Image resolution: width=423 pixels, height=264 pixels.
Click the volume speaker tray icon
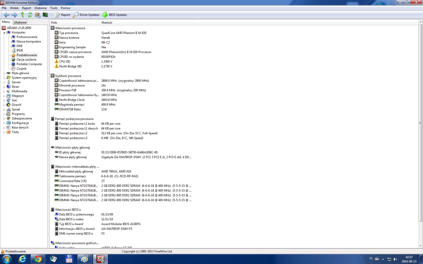click(395, 259)
